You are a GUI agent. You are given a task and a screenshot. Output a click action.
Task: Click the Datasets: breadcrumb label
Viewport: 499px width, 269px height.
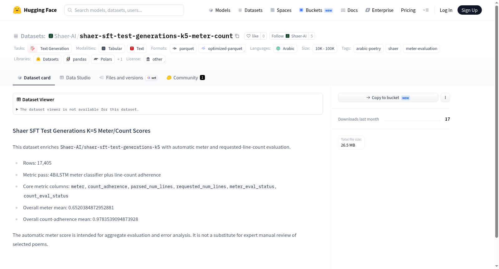click(x=33, y=36)
